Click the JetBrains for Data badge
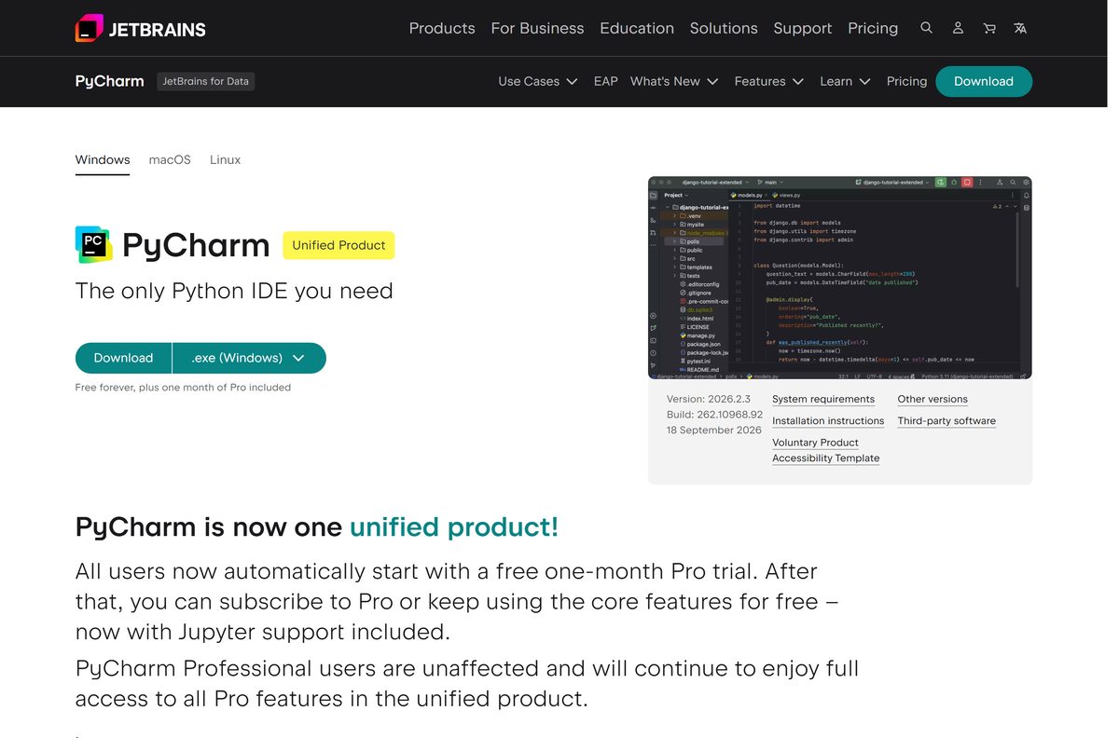Viewport: 1119px width, 738px height. [x=205, y=81]
